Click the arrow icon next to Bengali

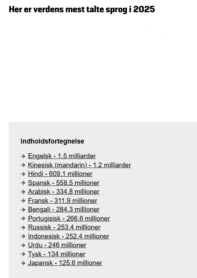[x=23, y=210]
